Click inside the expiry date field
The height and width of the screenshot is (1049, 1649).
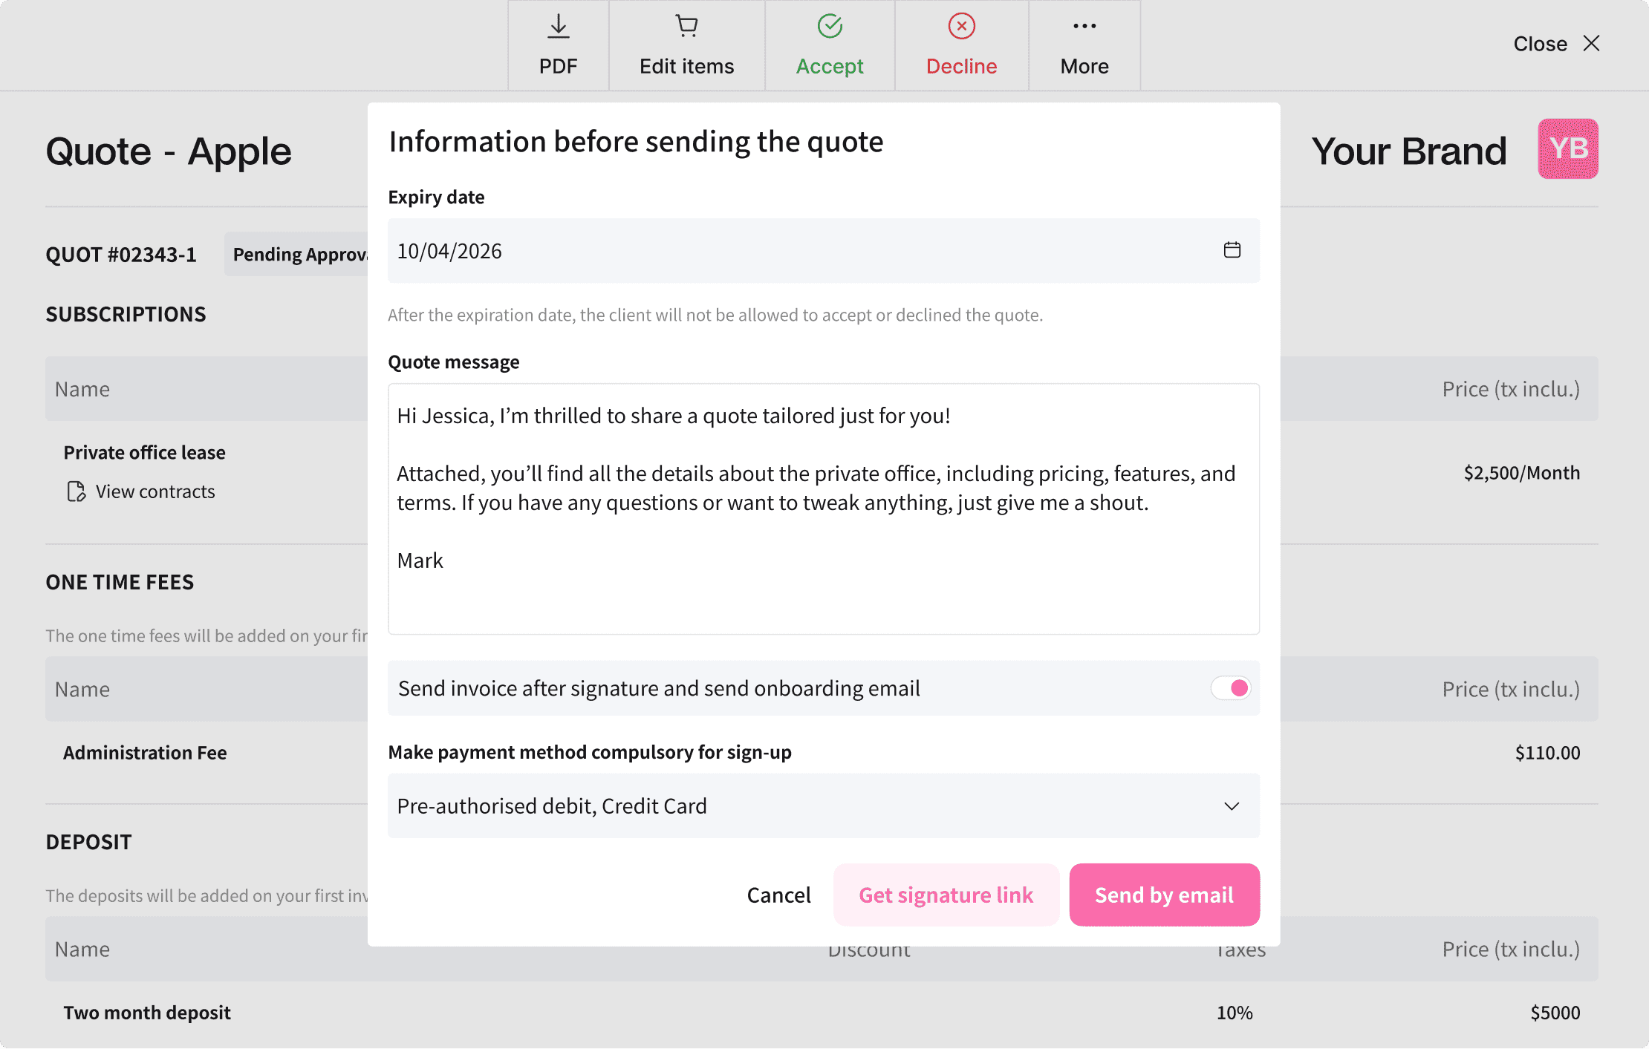pos(669,251)
